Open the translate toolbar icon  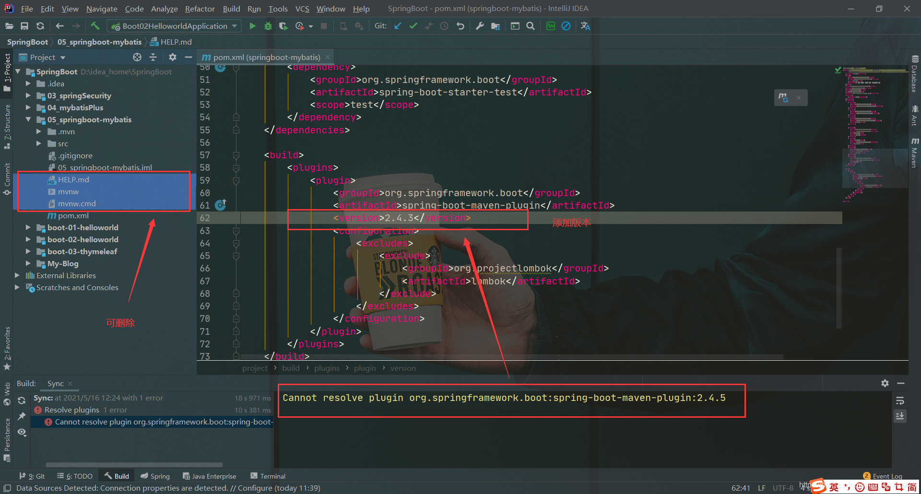click(585, 26)
